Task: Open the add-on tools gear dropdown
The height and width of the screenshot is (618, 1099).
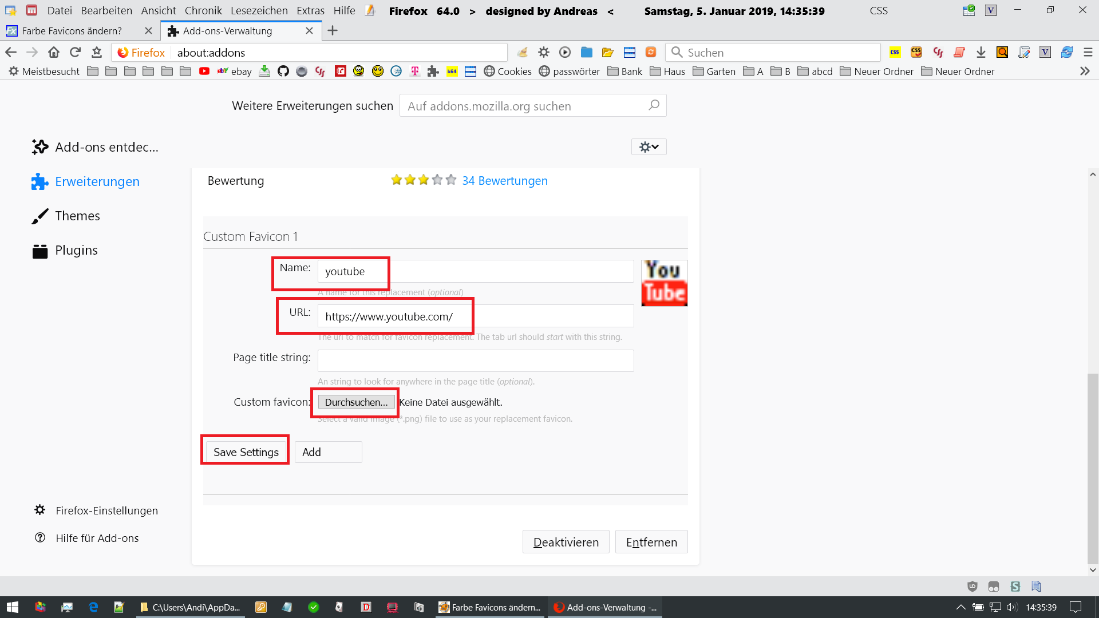Action: point(649,147)
